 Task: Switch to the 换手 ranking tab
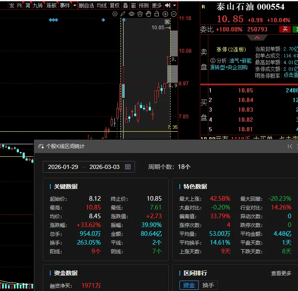coord(208,285)
